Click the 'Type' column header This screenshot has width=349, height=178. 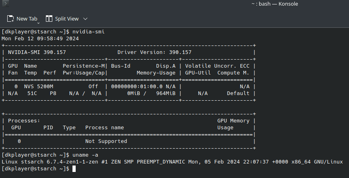tap(69, 128)
